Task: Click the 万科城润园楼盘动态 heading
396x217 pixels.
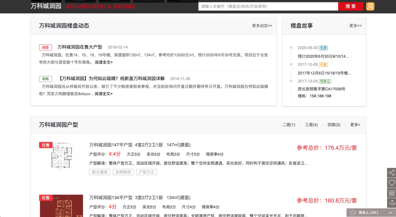Action: click(x=64, y=26)
